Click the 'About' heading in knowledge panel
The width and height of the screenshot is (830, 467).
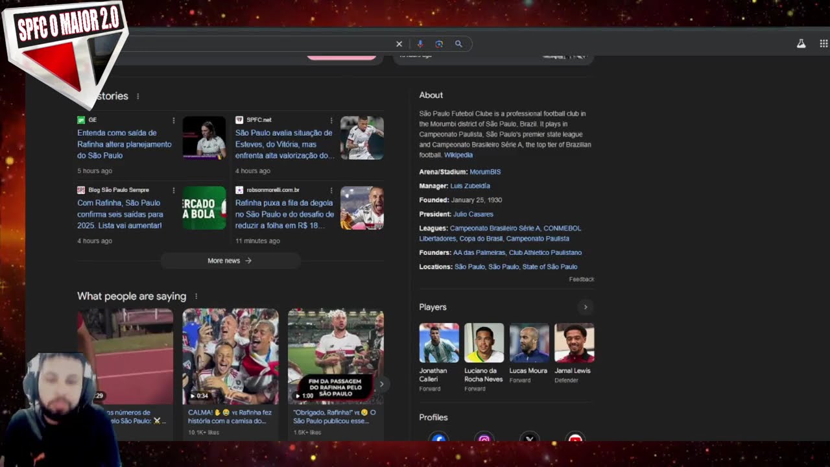point(431,95)
